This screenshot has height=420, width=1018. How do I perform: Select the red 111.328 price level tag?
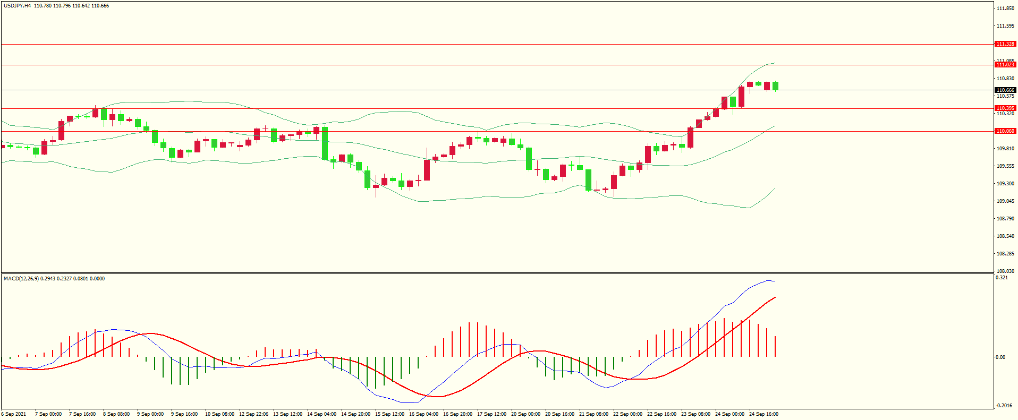click(x=1005, y=44)
